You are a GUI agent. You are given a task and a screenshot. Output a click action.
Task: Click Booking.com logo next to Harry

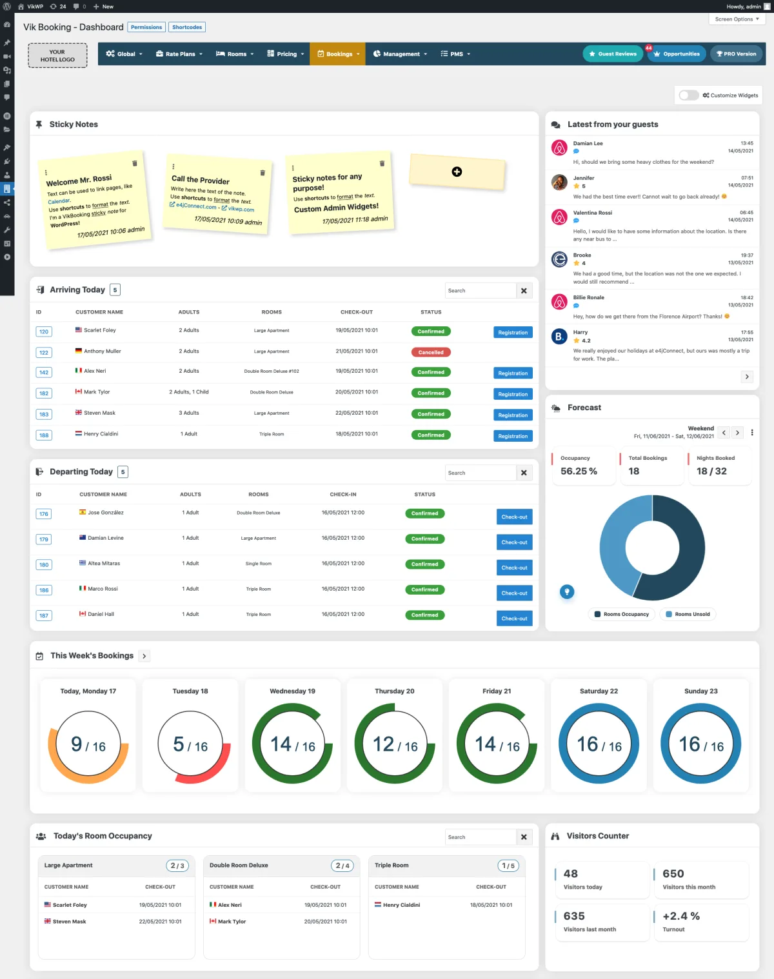[559, 337]
